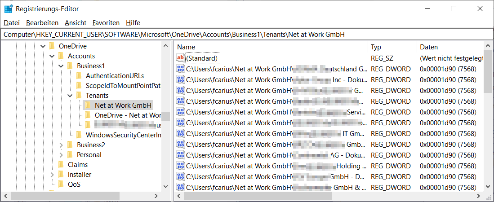Open the Favoriten menu
The width and height of the screenshot is (494, 202).
coord(106,22)
